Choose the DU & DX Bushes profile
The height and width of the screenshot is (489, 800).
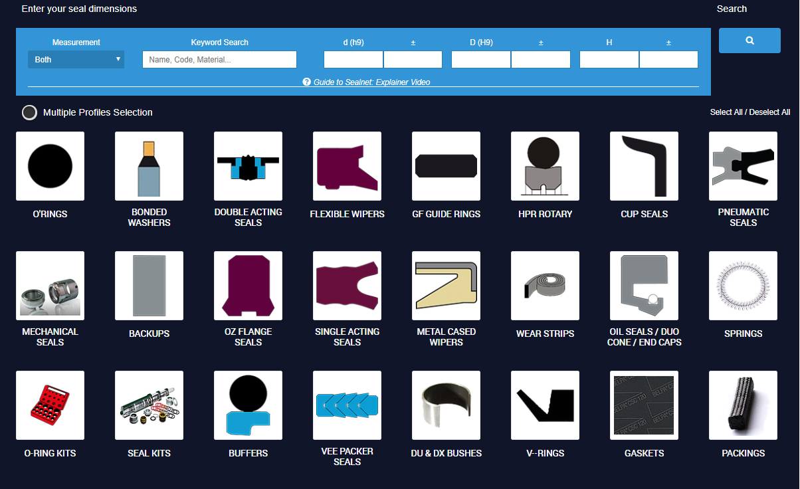[x=446, y=405]
